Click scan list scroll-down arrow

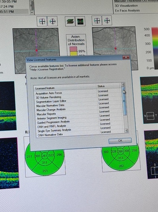32,12
